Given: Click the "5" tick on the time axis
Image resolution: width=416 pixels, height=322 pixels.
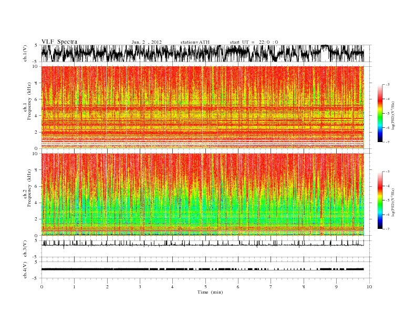Looking at the screenshot, I should (x=205, y=287).
